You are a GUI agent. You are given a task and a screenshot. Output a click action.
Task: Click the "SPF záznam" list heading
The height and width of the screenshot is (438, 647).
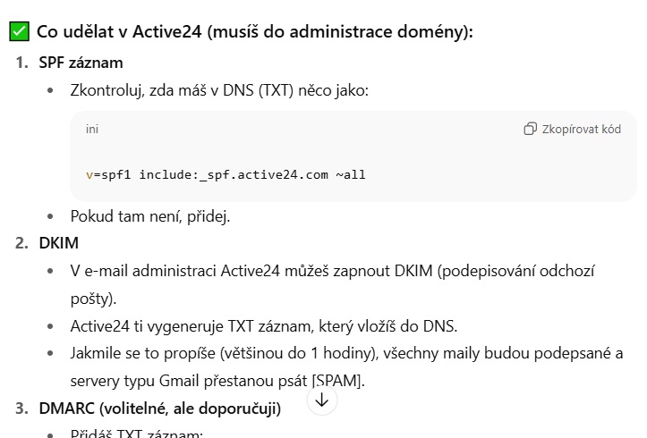(81, 63)
